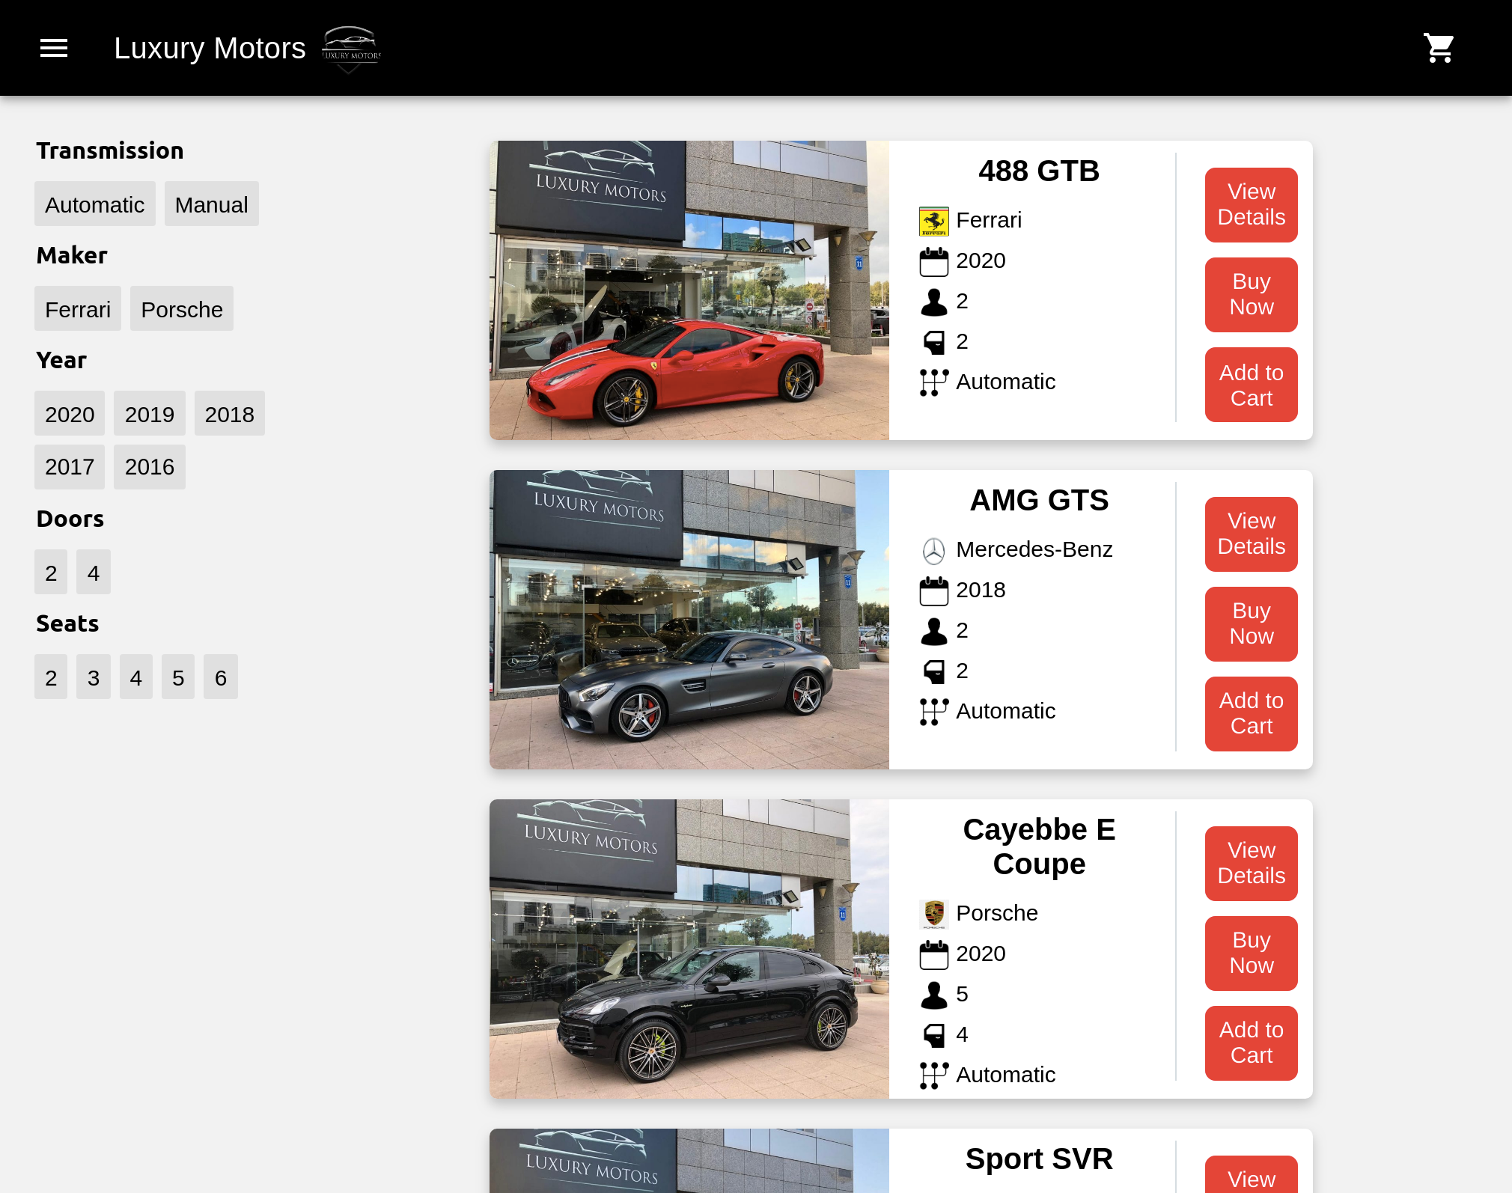This screenshot has width=1512, height=1193.
Task: Add the AMG GTS to cart
Action: [1252, 714]
